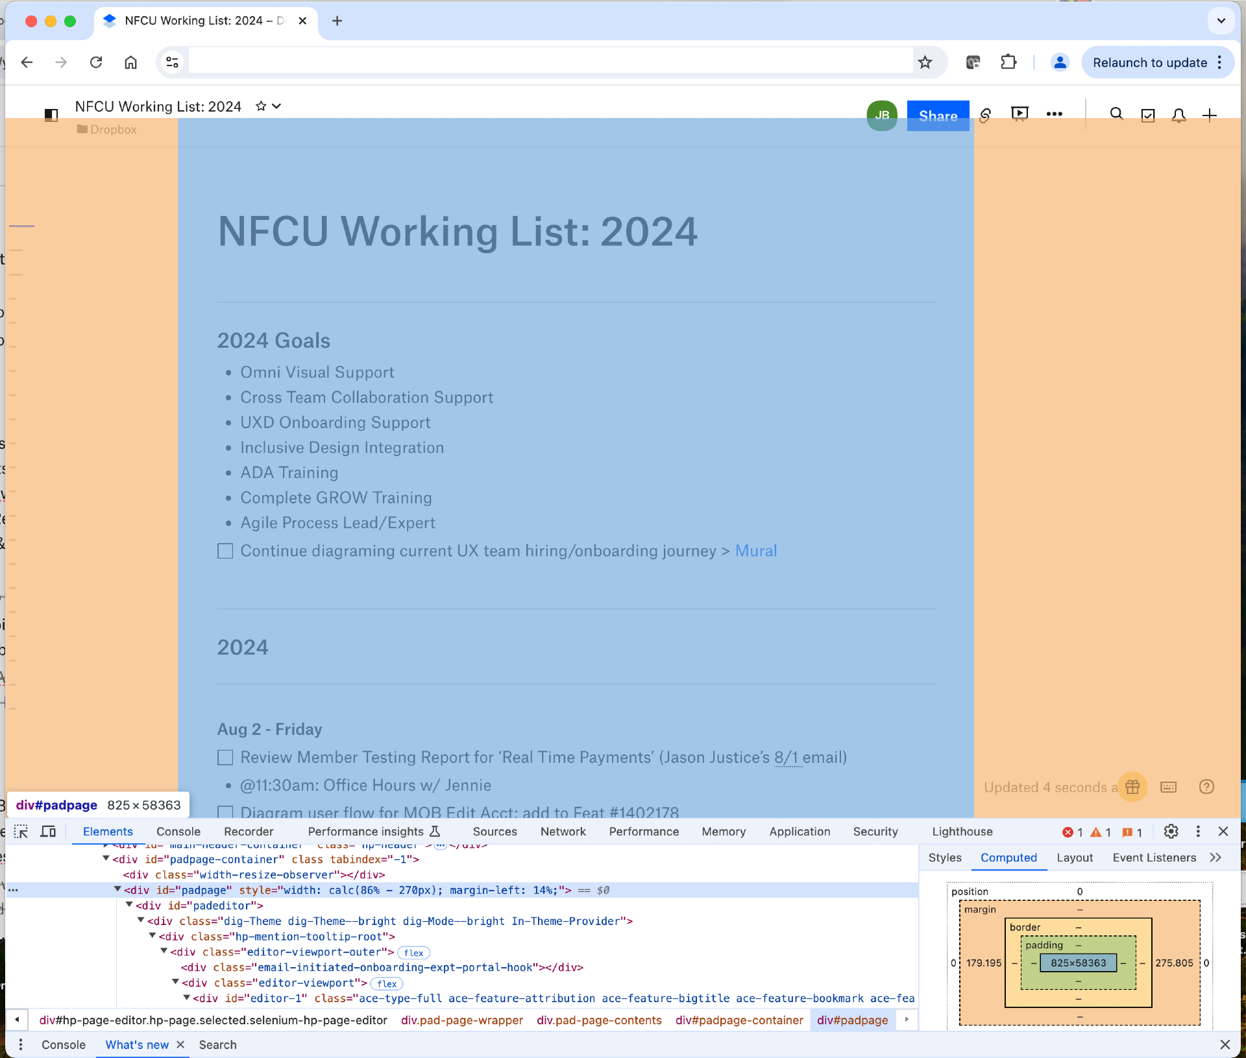Search within Dropbox Paper

1116,115
